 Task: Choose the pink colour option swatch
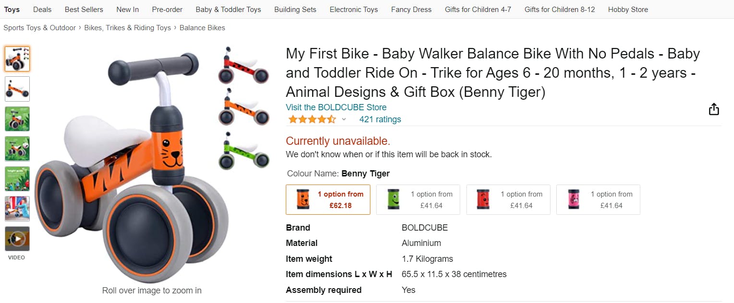[598, 199]
